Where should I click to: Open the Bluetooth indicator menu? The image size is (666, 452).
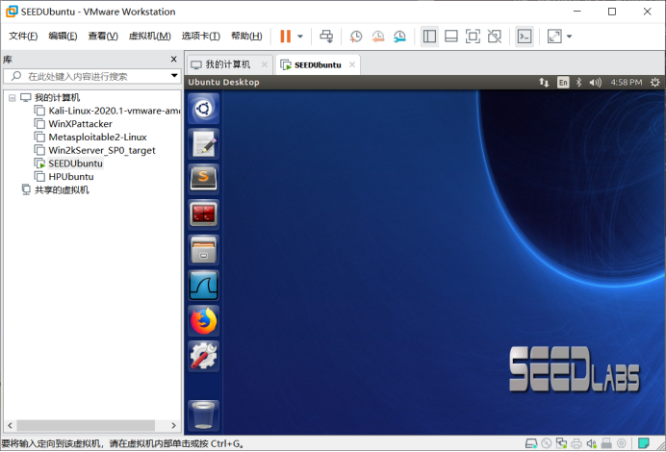click(x=578, y=83)
